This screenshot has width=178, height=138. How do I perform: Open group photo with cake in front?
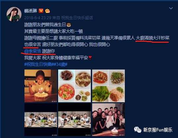coord(108,119)
